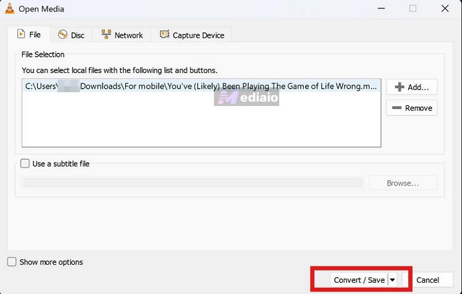Click the empty area of the file list
Viewport: 462px width, 294px height.
click(x=201, y=119)
